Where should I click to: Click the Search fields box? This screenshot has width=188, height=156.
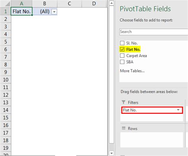coord(153,32)
